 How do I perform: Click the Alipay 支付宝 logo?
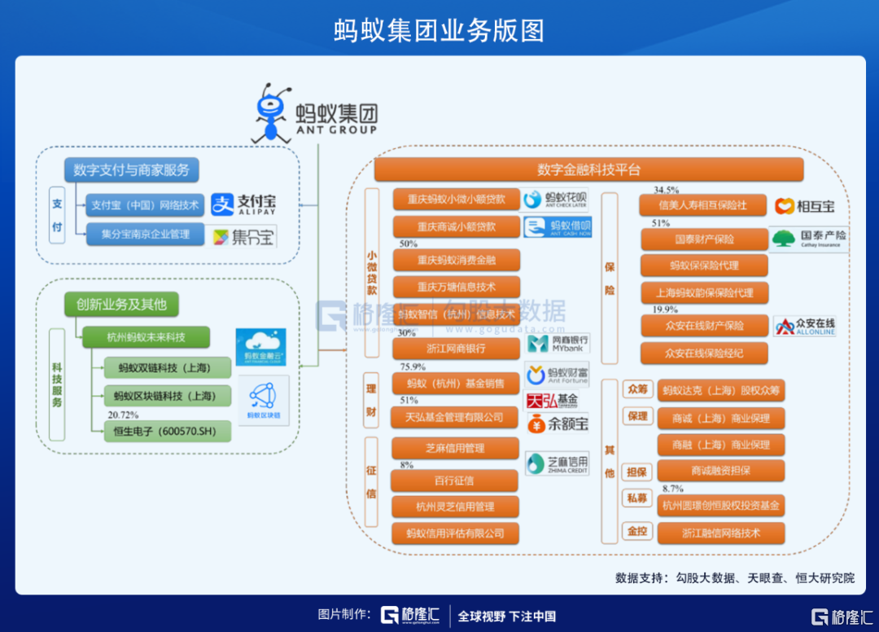coord(244,204)
